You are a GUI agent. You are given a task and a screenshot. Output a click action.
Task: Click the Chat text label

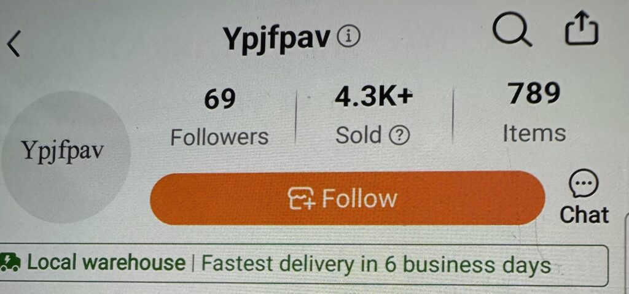click(584, 215)
